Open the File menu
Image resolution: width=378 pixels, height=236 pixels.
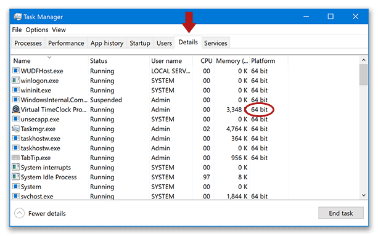coord(17,30)
